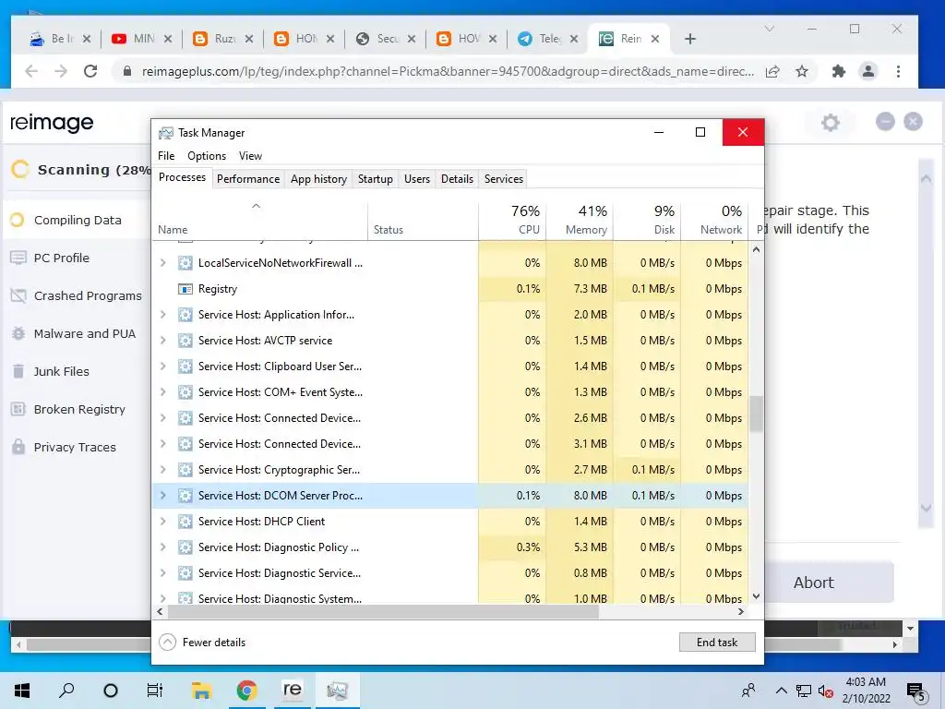Switch to the App history tab
945x709 pixels.
tap(318, 179)
